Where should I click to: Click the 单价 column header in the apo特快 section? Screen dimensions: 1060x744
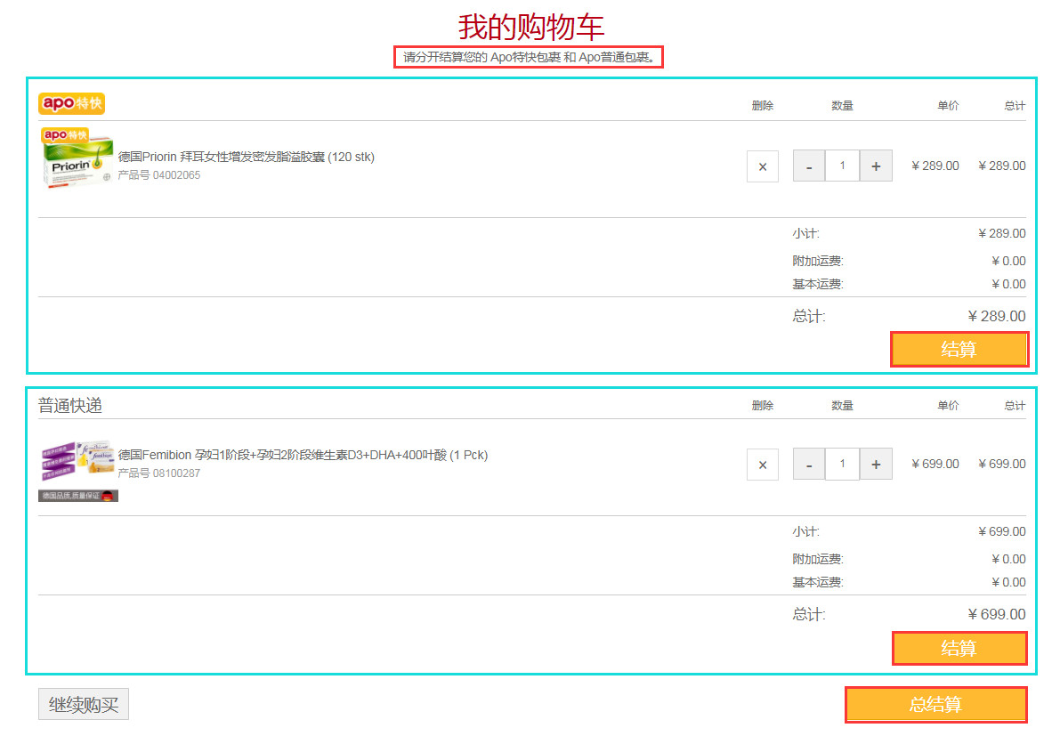click(948, 105)
